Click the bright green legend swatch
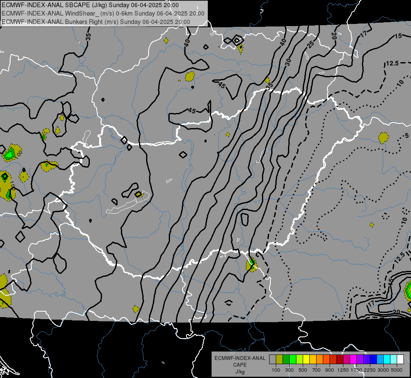Screen dimensions: 411x378 point(293,360)
